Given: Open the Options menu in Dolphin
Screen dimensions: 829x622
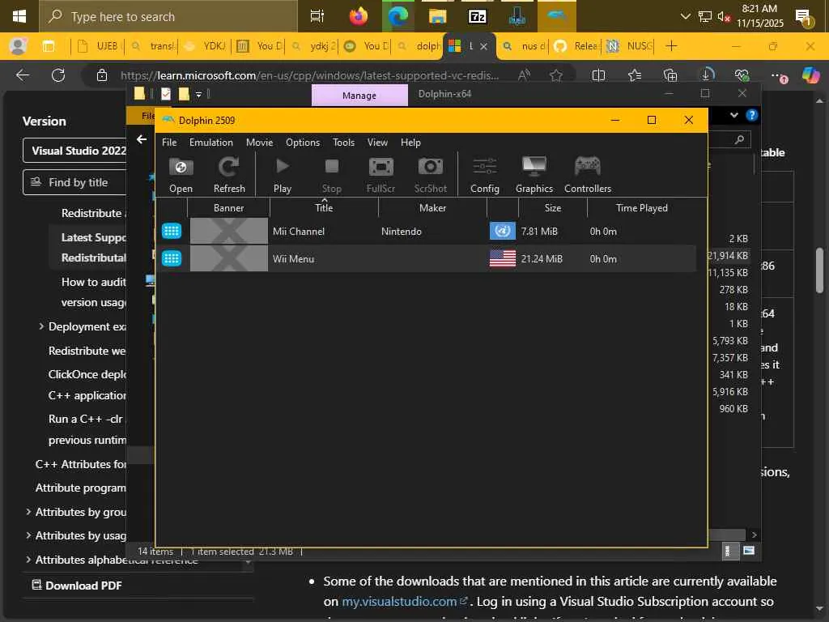Looking at the screenshot, I should tap(303, 143).
